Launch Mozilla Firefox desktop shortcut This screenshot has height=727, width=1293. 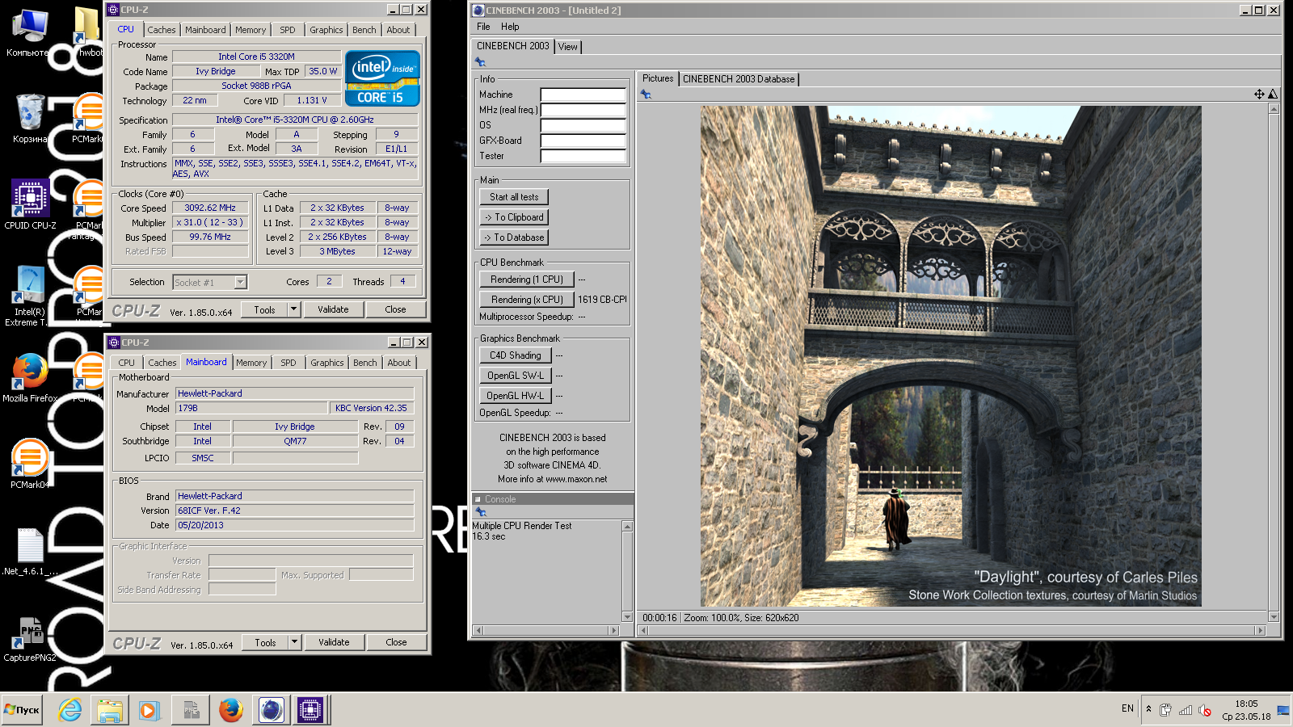[x=30, y=377]
